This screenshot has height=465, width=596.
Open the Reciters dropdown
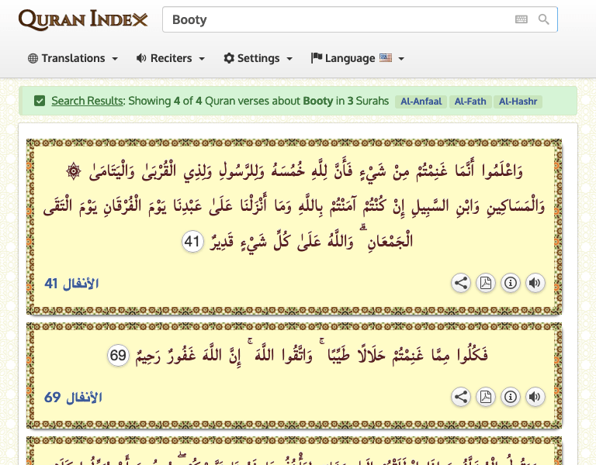171,58
